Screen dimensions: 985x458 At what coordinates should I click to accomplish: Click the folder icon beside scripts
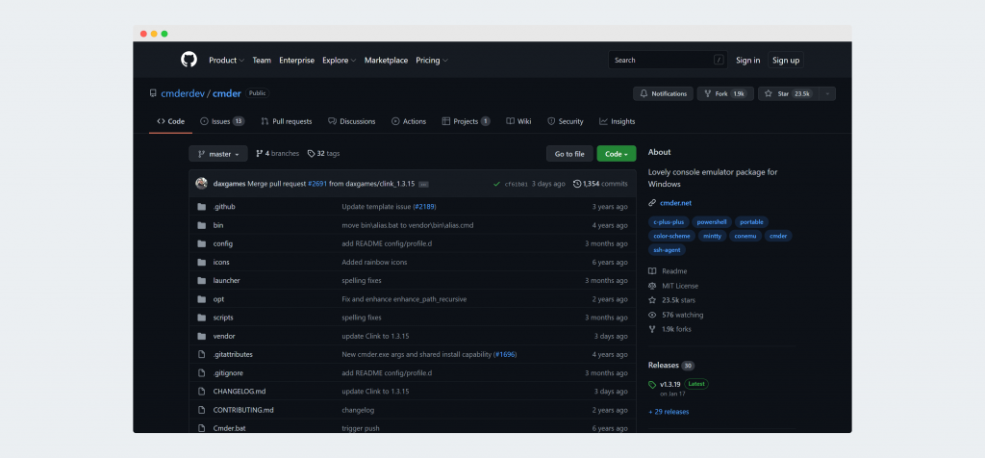(x=202, y=318)
